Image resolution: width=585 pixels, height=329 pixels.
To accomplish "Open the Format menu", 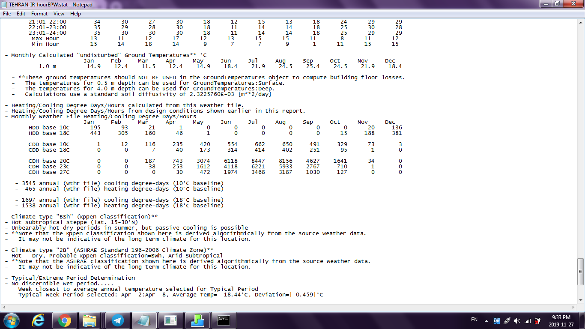I will 39,14.
